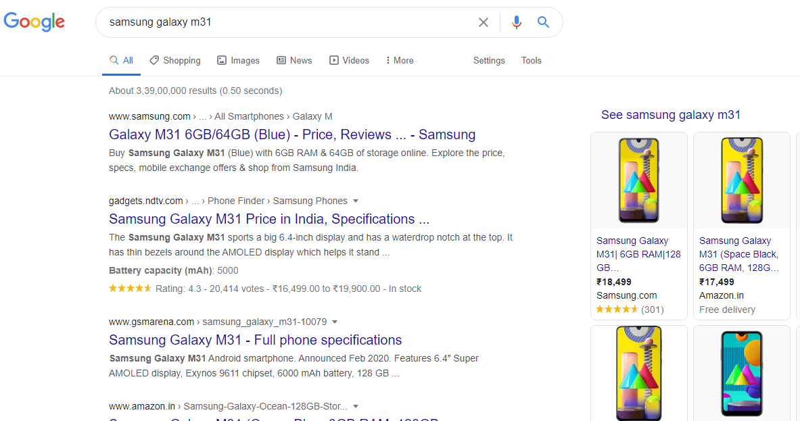Click the Free delivery label

point(727,309)
